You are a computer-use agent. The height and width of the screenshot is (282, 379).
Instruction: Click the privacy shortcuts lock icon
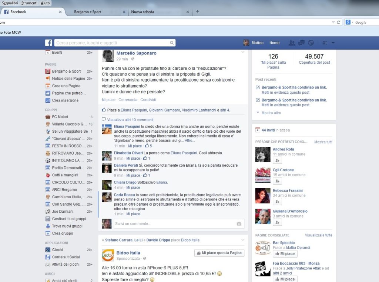[x=325, y=43]
